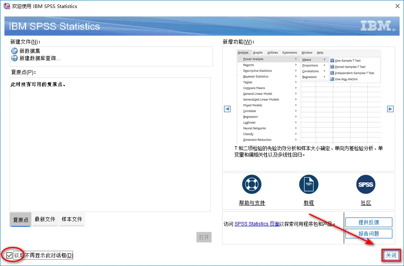Image resolution: width=404 pixels, height=266 pixels.
Task: Open Help and Support lifebuoy icon
Action: pos(252,184)
